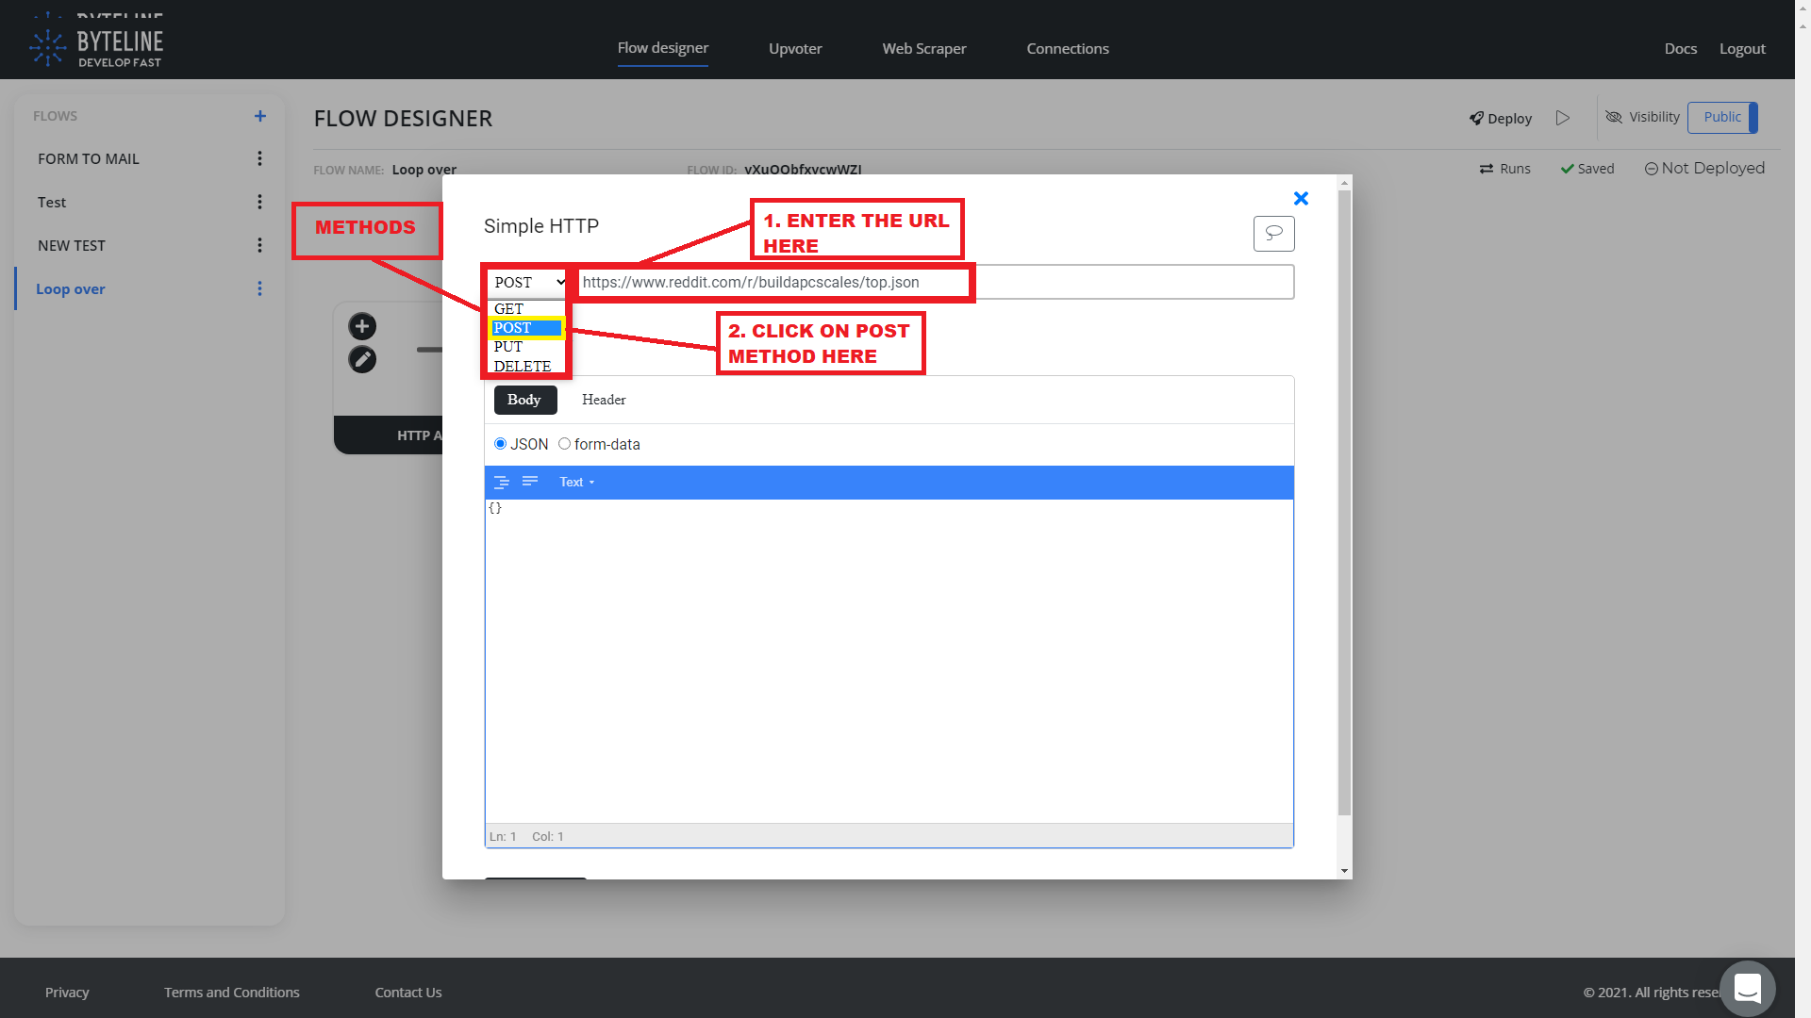Image resolution: width=1811 pixels, height=1018 pixels.
Task: Toggle the Public visibility switch
Action: click(1722, 117)
